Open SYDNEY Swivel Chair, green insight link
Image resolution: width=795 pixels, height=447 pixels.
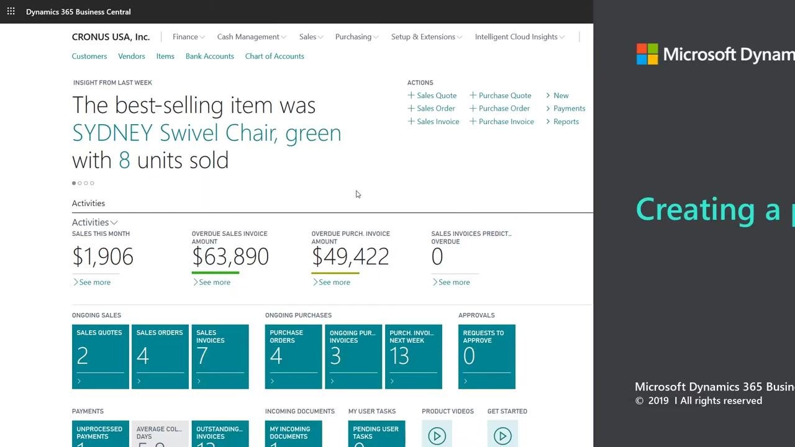coord(207,133)
